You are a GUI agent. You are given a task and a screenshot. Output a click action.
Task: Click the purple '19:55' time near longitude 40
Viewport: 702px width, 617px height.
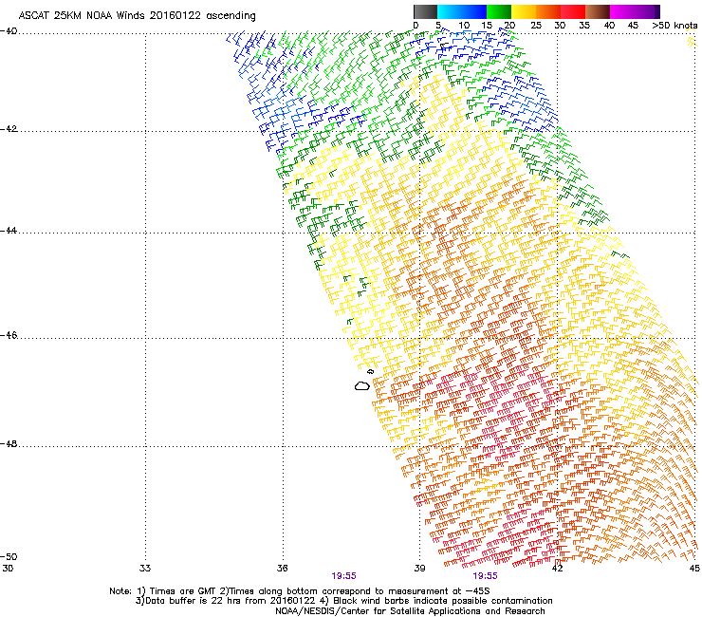point(486,576)
